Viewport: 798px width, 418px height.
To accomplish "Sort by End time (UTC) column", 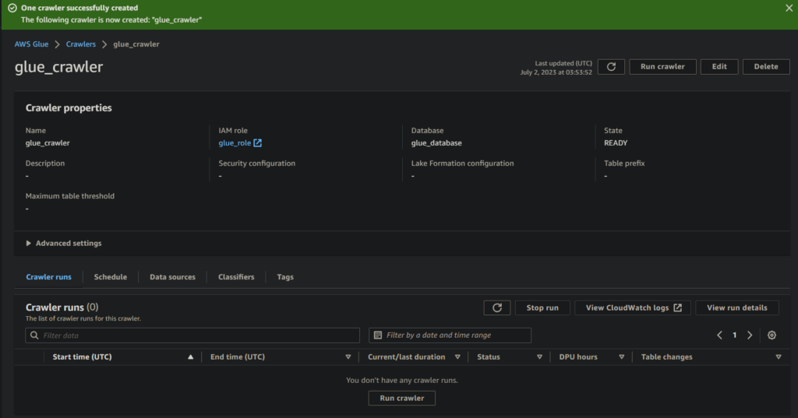I will point(348,357).
